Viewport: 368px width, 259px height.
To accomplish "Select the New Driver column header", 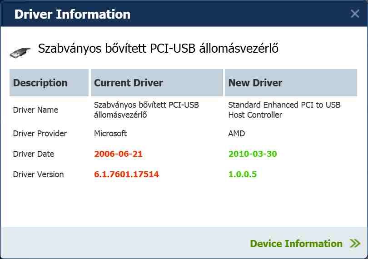I will tap(255, 83).
